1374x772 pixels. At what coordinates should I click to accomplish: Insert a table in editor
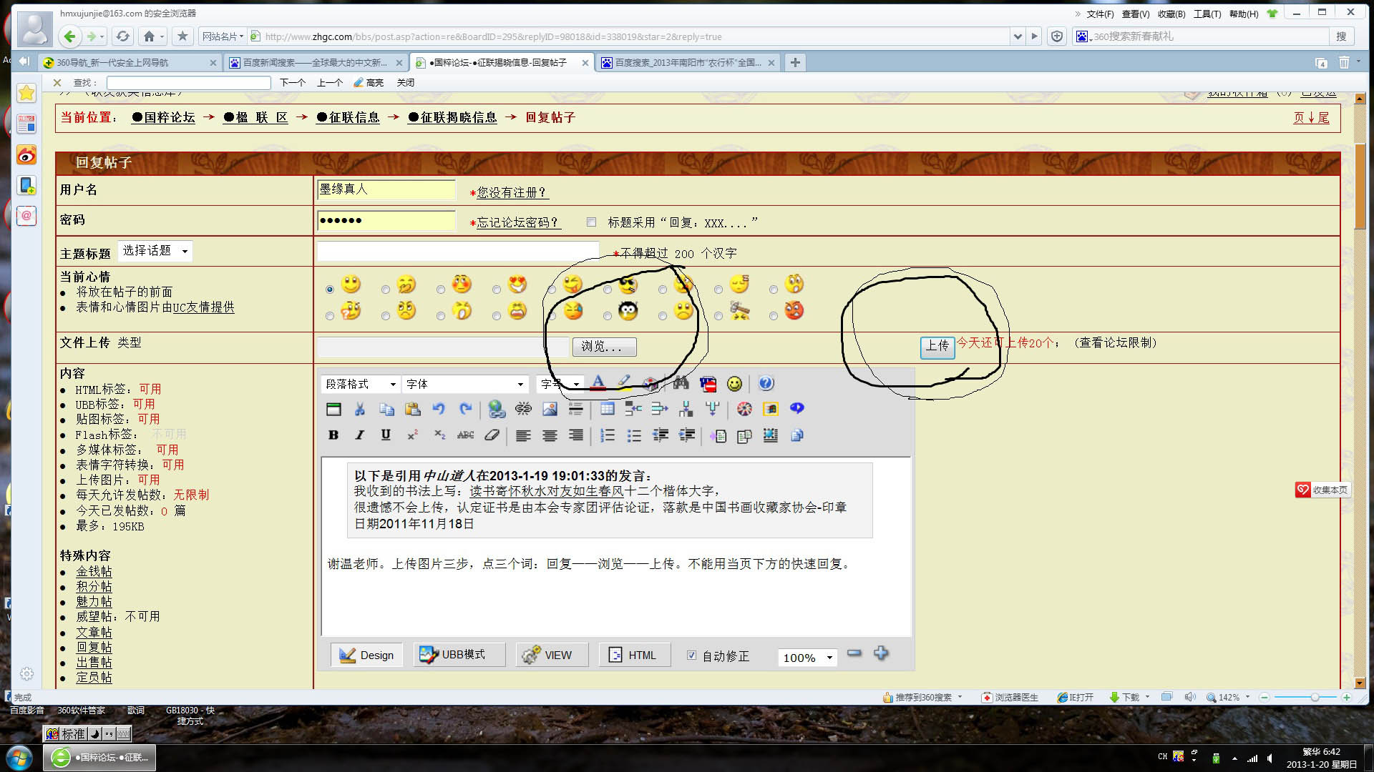(x=607, y=409)
